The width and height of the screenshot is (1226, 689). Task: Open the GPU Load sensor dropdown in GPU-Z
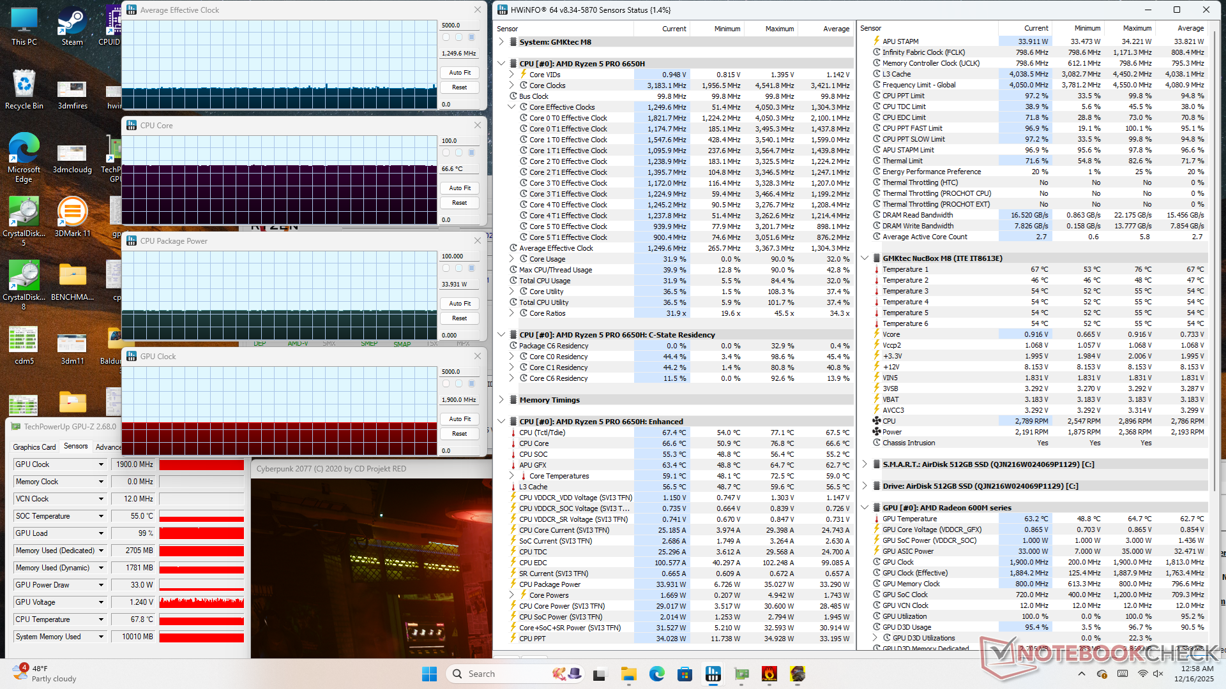[x=101, y=533]
